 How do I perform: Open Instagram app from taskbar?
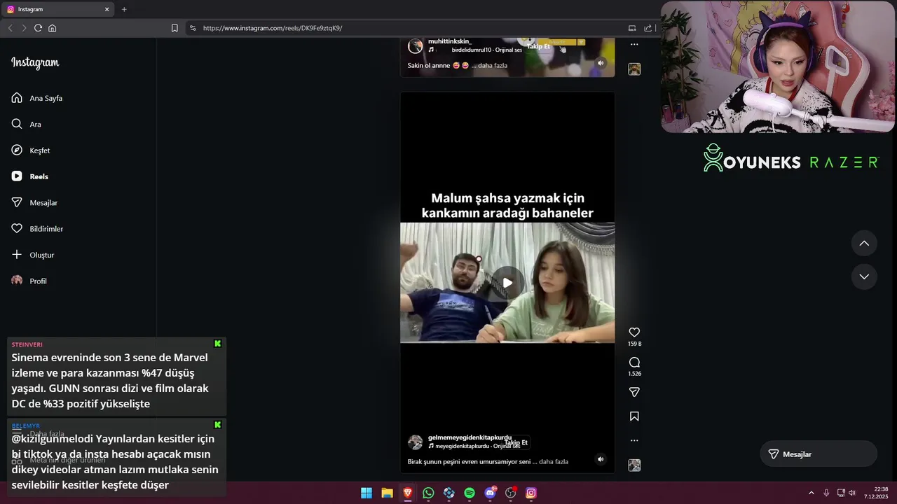tap(531, 493)
